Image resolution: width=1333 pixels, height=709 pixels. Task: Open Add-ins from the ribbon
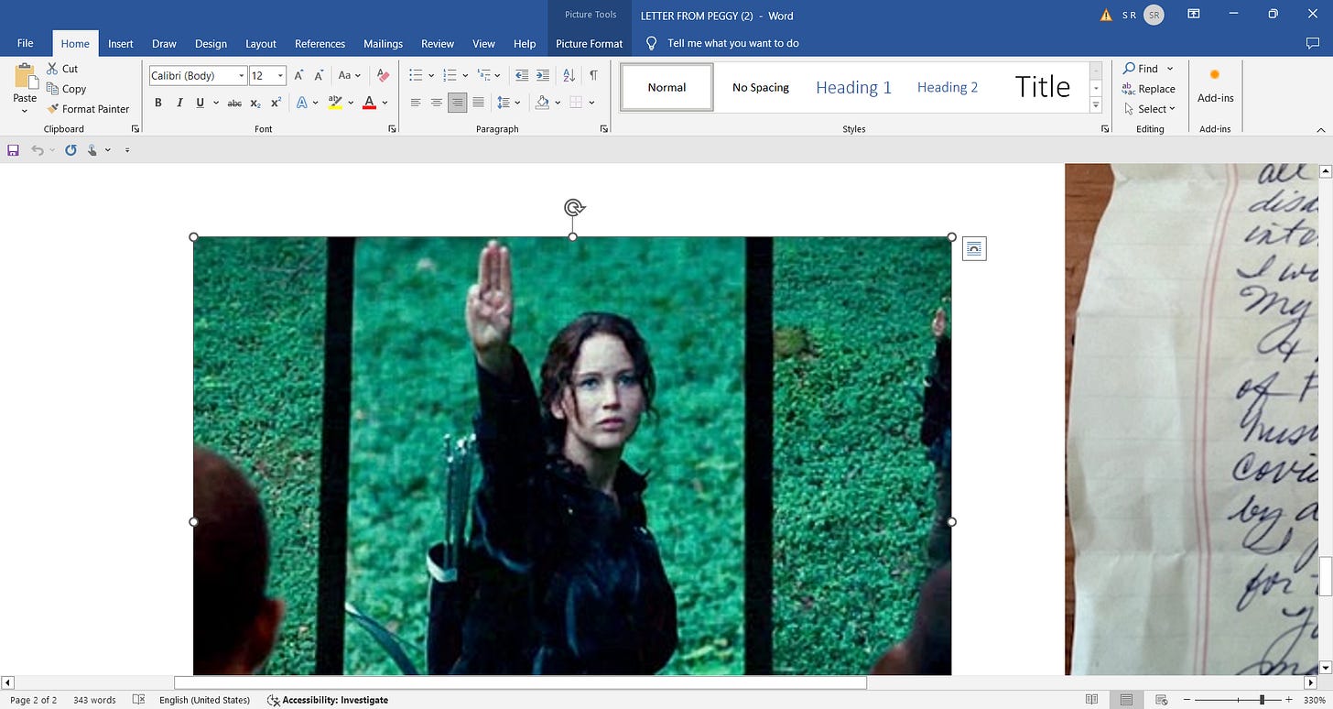click(1215, 86)
